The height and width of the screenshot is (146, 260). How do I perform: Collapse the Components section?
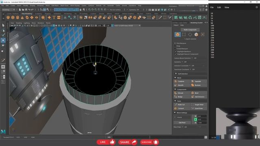[175, 89]
